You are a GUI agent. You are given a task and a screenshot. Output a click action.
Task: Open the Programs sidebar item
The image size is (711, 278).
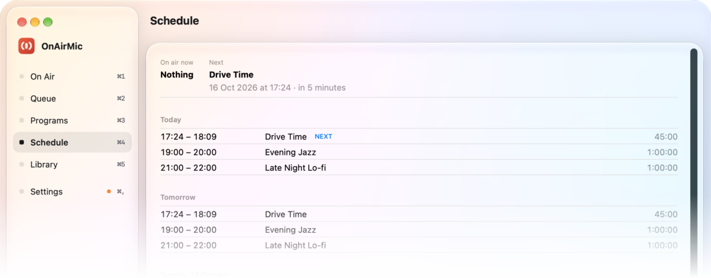tap(72, 121)
